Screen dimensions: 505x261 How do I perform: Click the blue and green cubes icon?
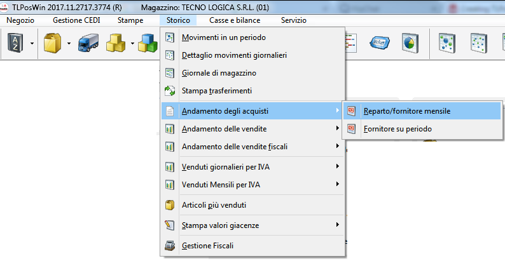point(148,43)
